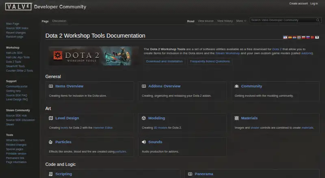Select the Read tab
The image size is (325, 178).
(x=191, y=21)
